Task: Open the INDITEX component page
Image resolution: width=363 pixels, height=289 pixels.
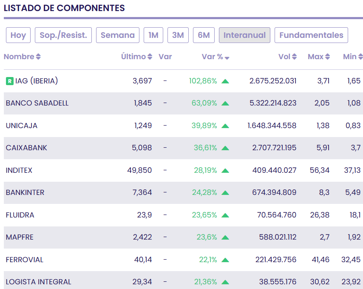Action: 19,170
